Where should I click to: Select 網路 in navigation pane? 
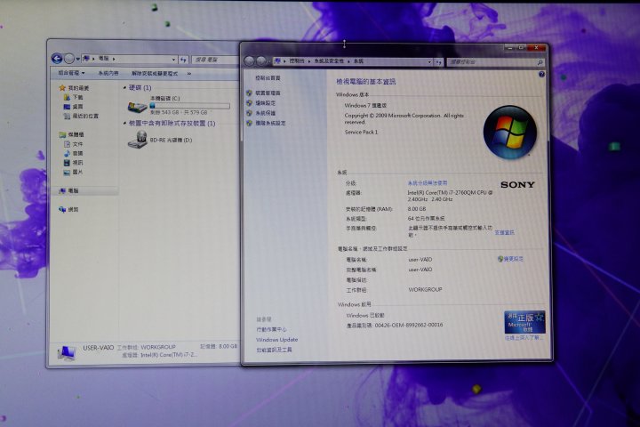tap(68, 209)
